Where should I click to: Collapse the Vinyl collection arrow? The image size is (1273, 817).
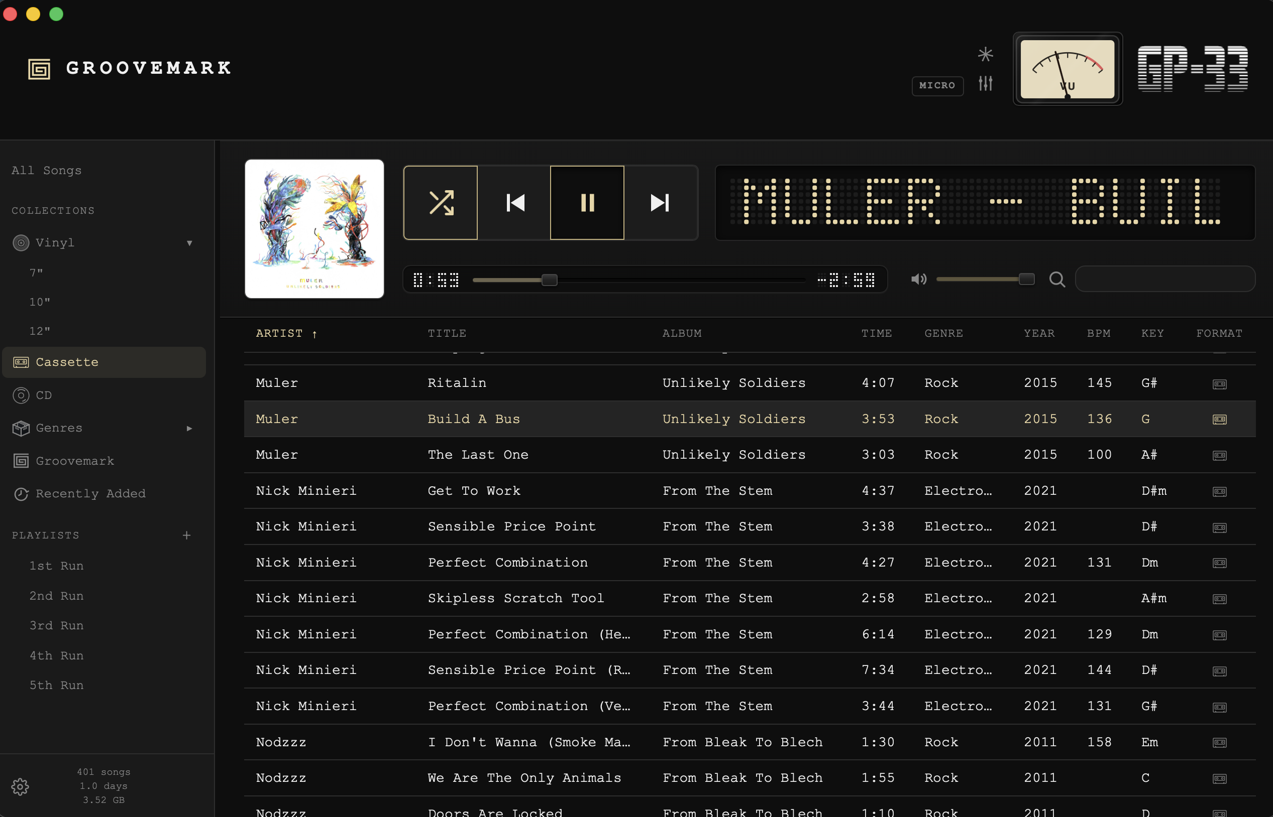[x=189, y=243]
